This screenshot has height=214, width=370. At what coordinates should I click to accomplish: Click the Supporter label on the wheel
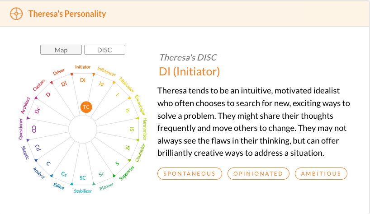(127, 173)
